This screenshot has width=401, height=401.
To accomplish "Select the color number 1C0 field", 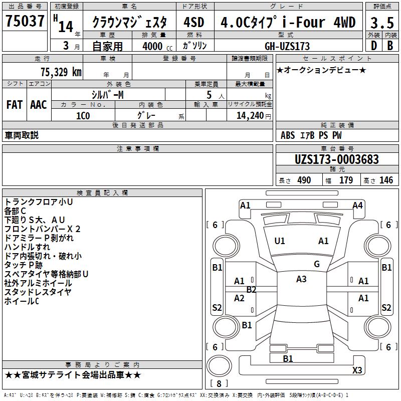I will 83,115.
